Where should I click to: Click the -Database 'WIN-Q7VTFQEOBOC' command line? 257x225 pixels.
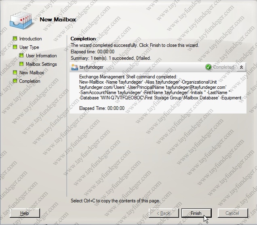point(160,98)
